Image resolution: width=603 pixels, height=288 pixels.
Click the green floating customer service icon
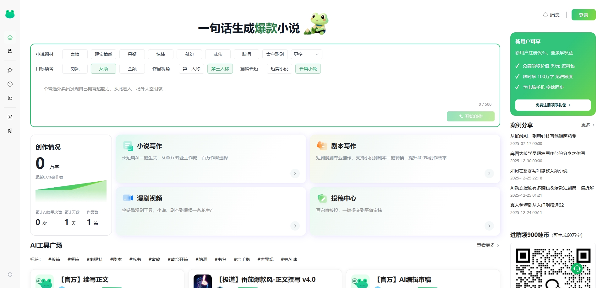pyautogui.click(x=577, y=269)
